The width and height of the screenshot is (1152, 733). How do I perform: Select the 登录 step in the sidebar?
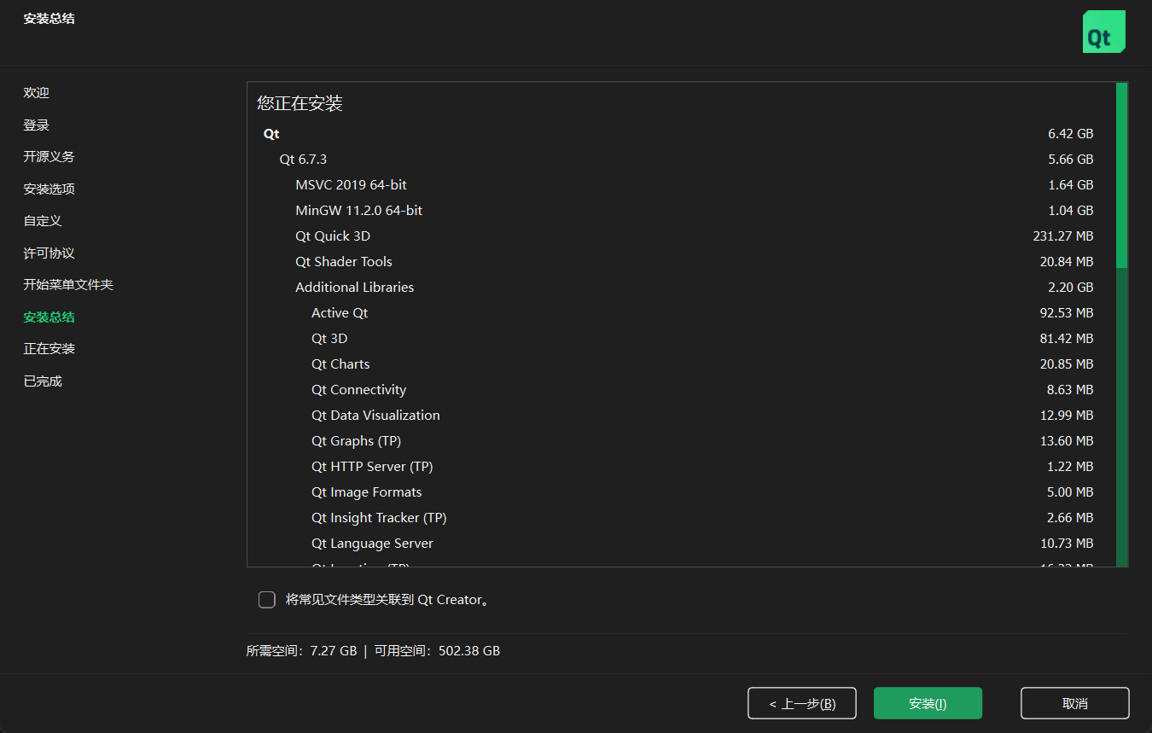coord(37,125)
